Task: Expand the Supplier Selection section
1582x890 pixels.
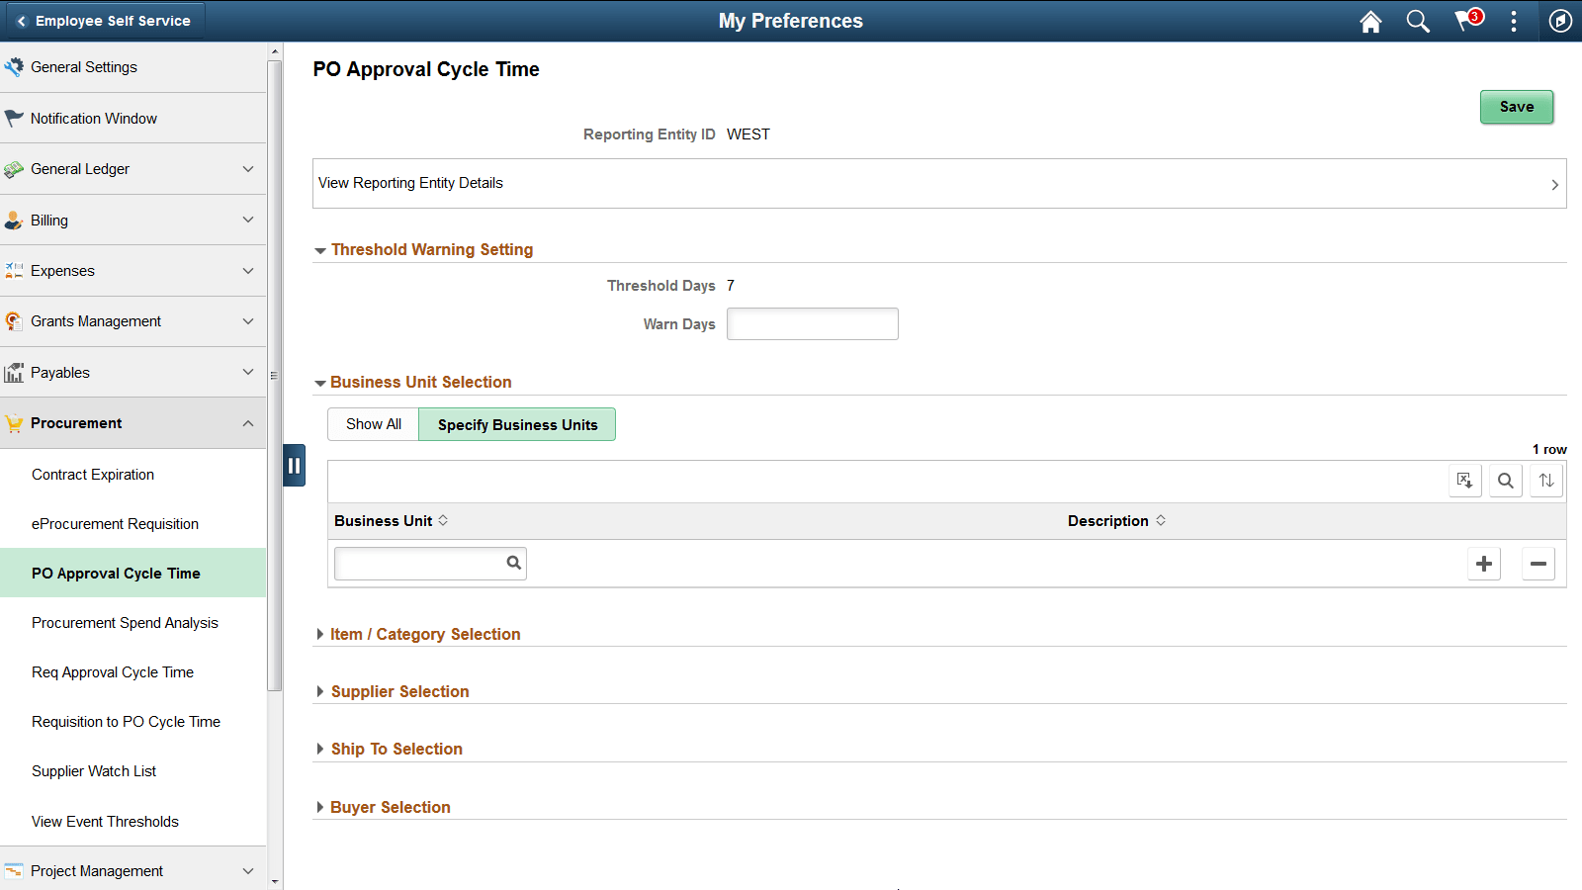Action: (x=399, y=691)
